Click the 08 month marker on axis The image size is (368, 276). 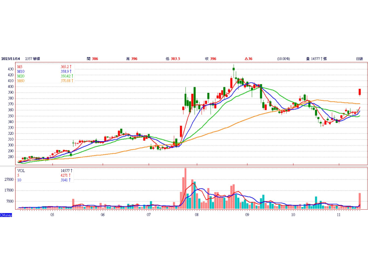pyautogui.click(x=197, y=214)
